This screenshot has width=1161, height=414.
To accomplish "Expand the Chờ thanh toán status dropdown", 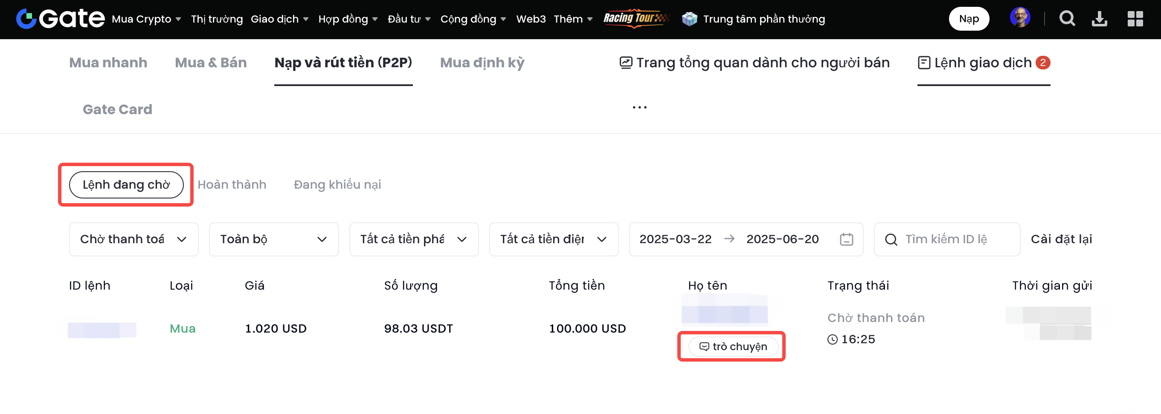I will coord(134,239).
